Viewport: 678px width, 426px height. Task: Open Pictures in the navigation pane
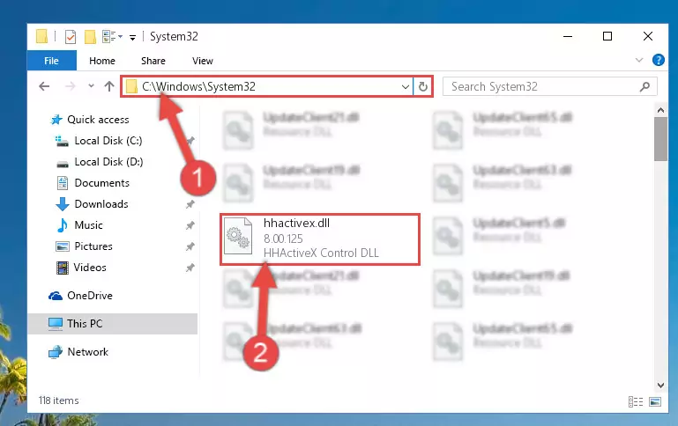pos(93,246)
